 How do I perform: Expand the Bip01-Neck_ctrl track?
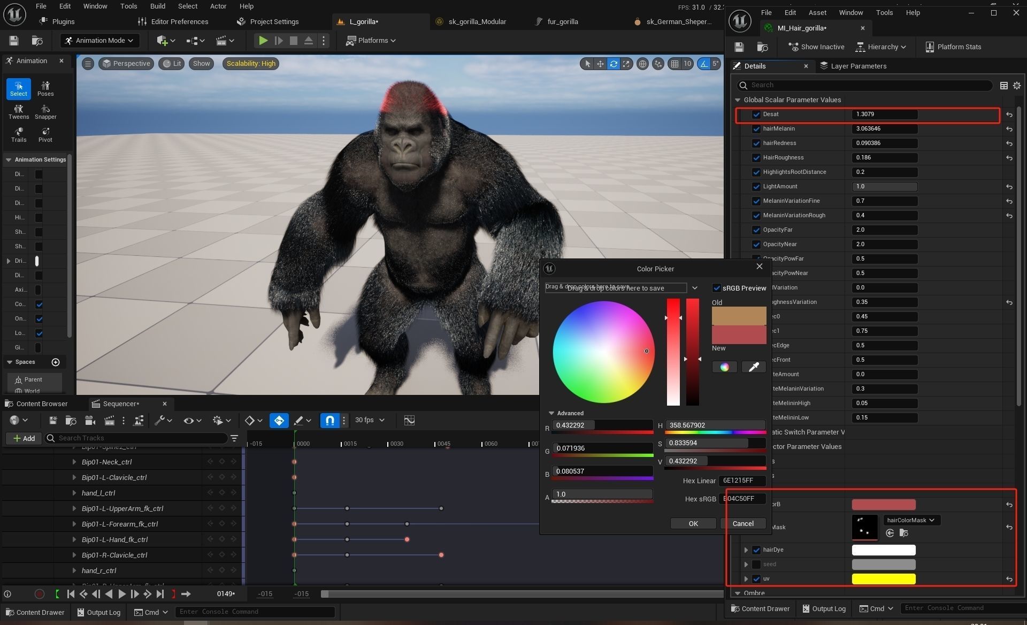[x=74, y=462]
